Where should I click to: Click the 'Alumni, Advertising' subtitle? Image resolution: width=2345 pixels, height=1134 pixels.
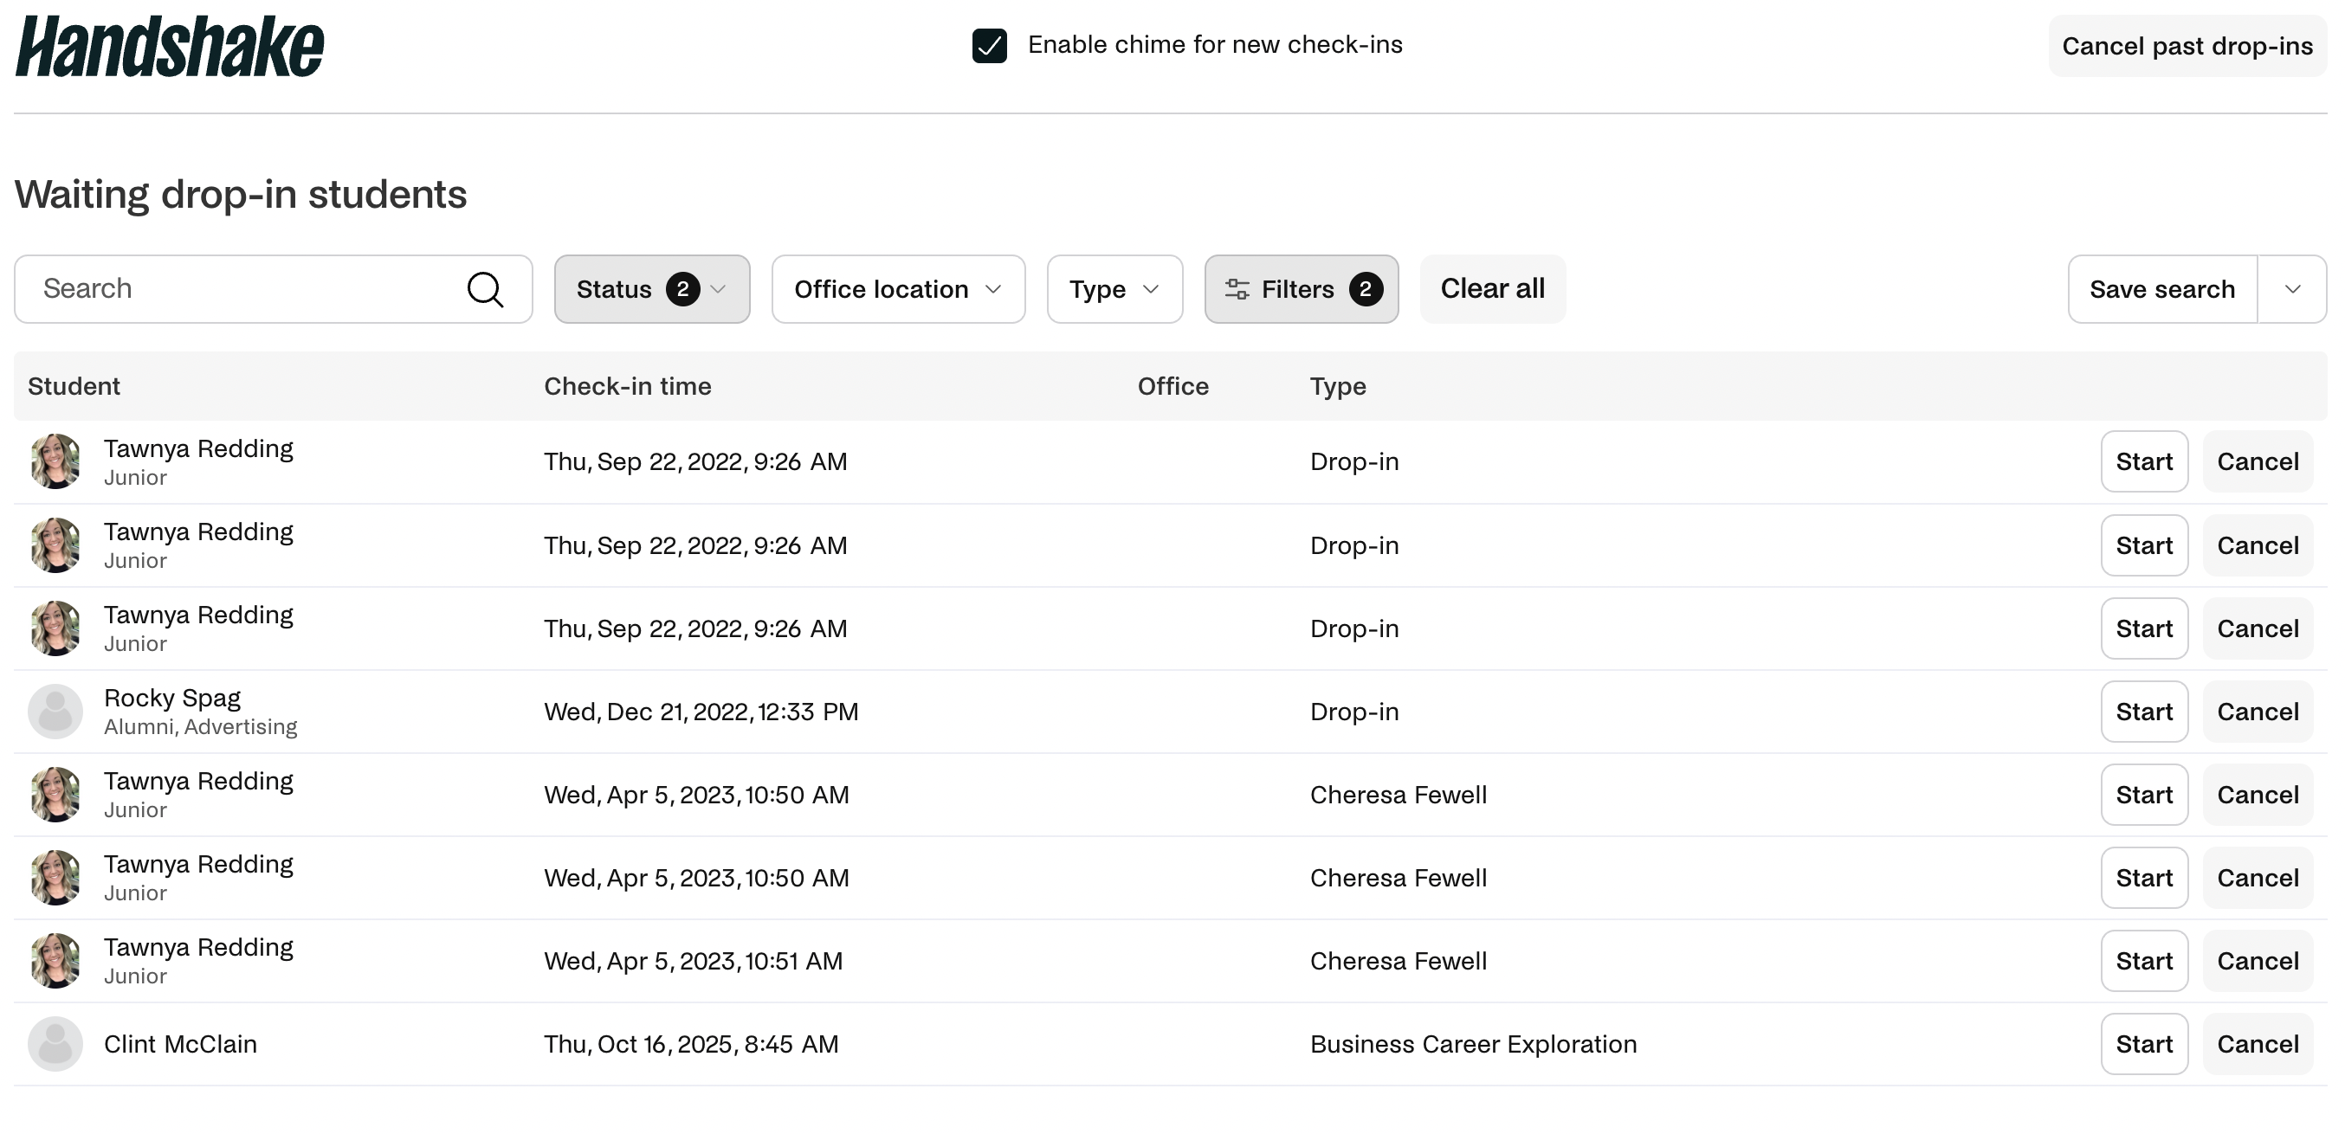pyautogui.click(x=200, y=727)
